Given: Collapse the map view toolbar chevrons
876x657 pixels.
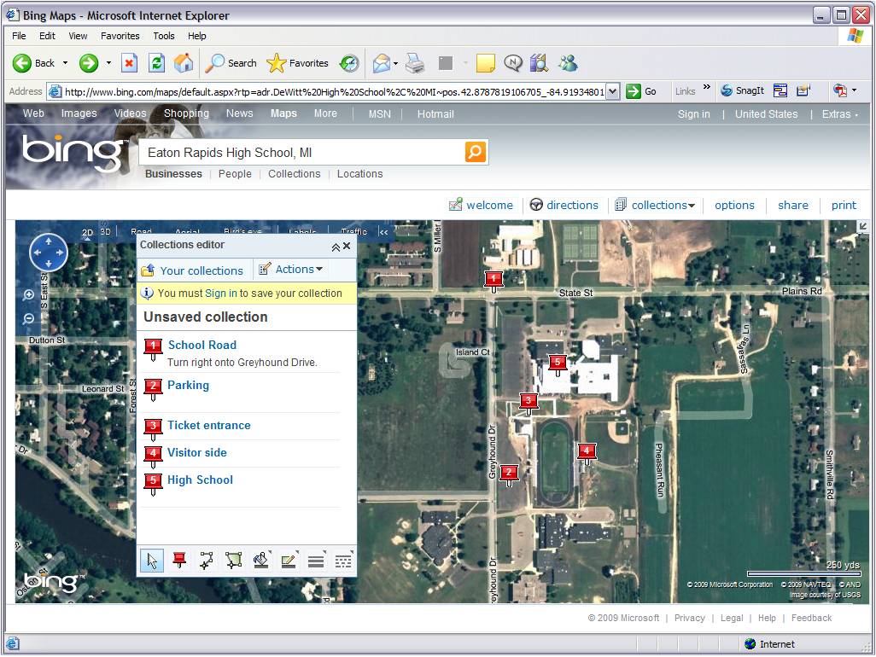Looking at the screenshot, I should coord(383,231).
